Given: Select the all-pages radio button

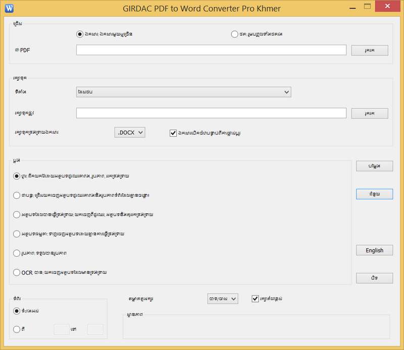Looking at the screenshot, I should coord(17,311).
